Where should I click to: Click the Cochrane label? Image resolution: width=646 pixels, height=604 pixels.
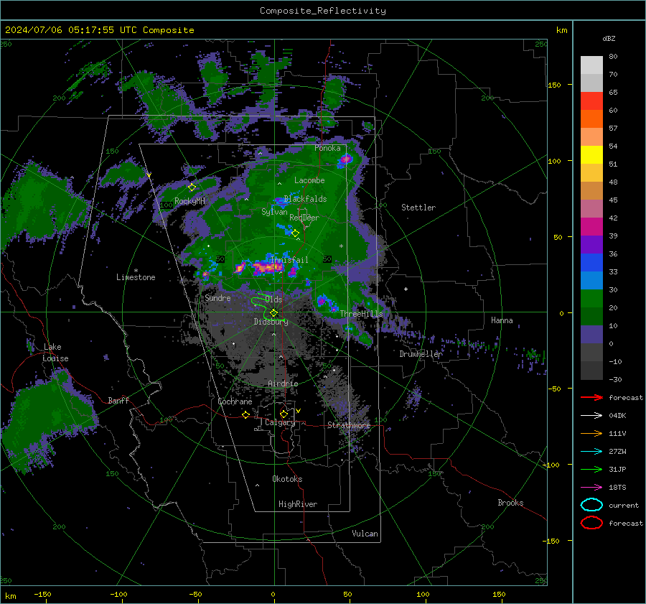click(x=235, y=401)
